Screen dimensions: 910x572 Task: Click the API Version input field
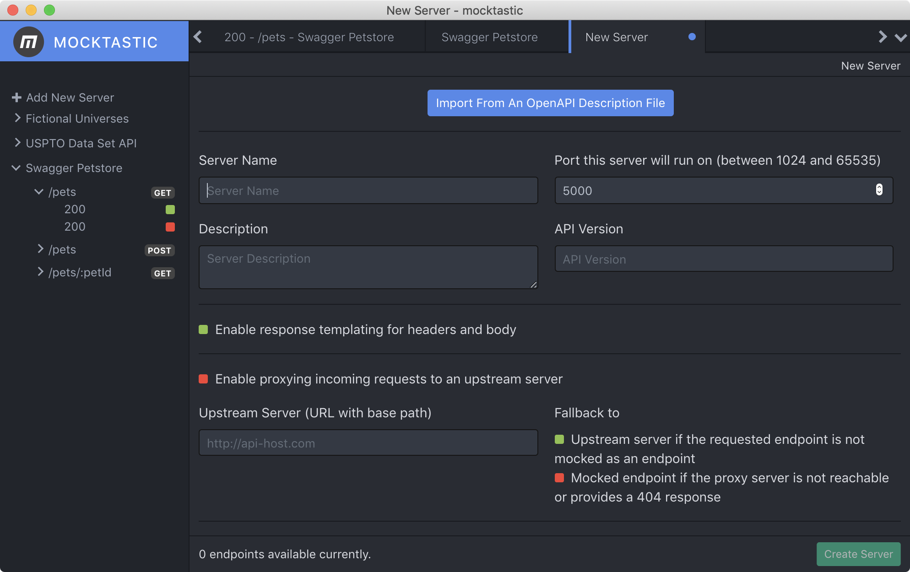click(724, 259)
